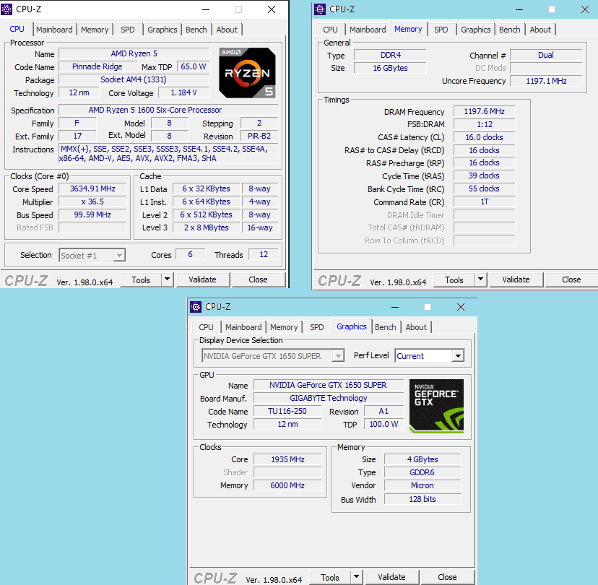598x585 pixels.
Task: Click Tools button in Graphics window
Action: pyautogui.click(x=330, y=577)
